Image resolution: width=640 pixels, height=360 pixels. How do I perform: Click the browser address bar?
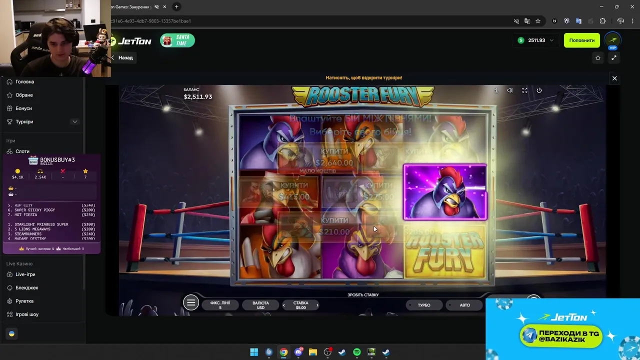[x=310, y=21]
